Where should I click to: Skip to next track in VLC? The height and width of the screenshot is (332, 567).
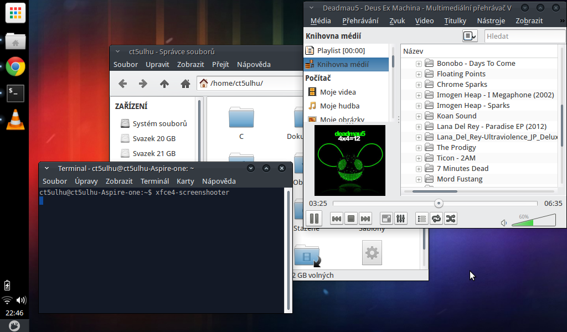[365, 219]
